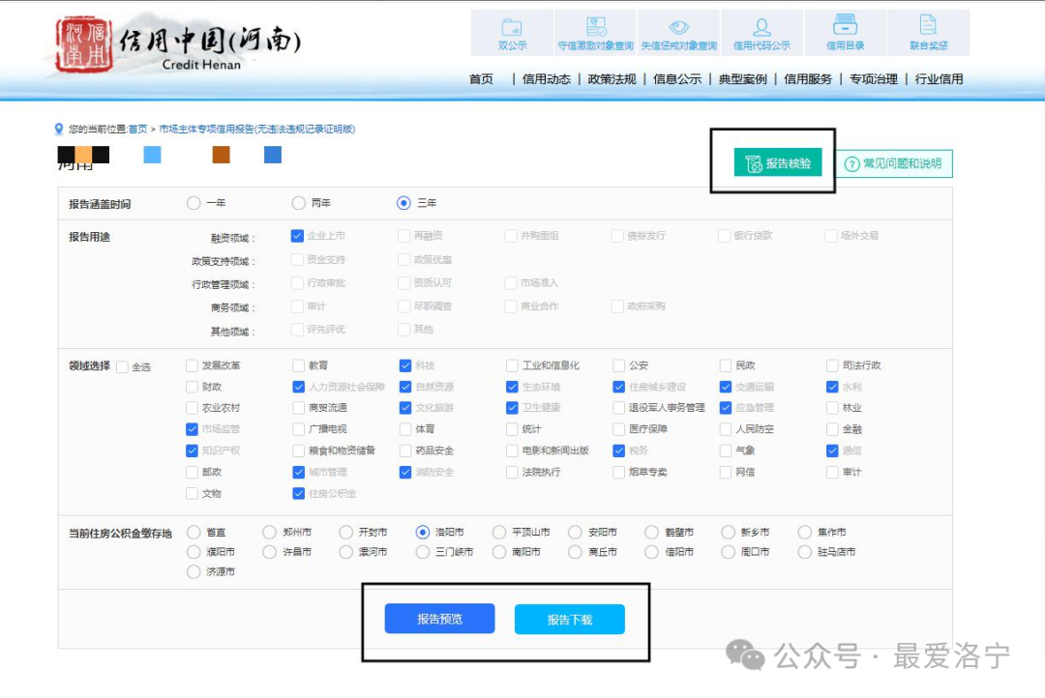Click the 报告预览 button
The width and height of the screenshot is (1045, 698).
(x=440, y=619)
